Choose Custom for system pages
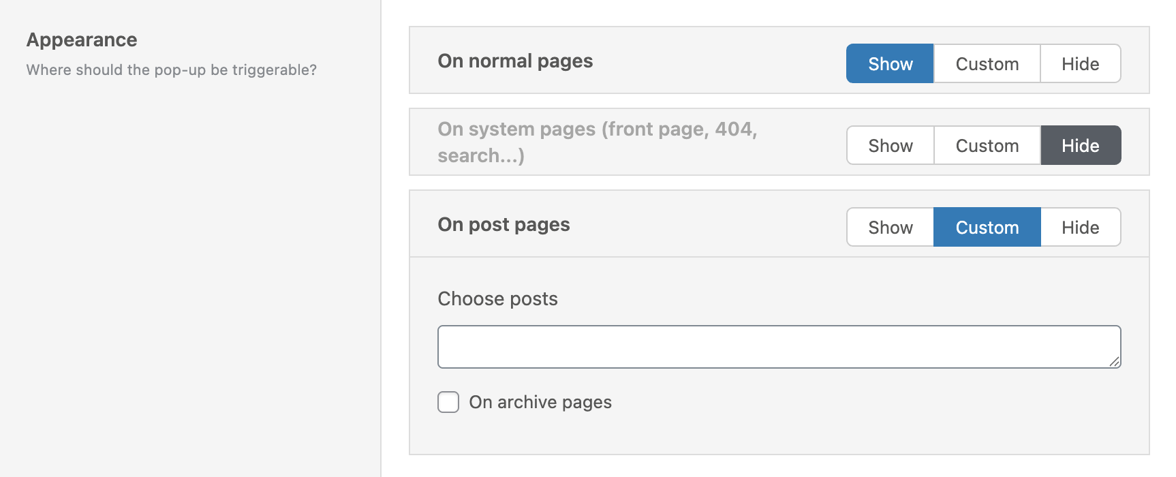 [987, 145]
